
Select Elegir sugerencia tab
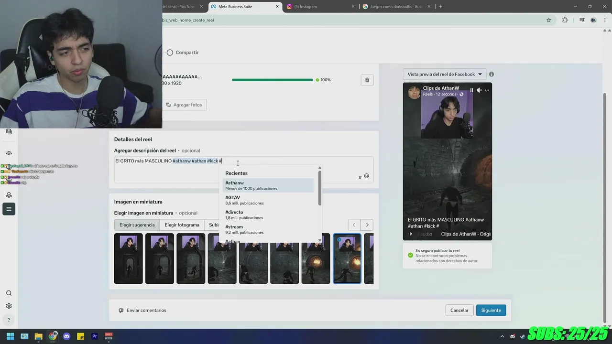pyautogui.click(x=137, y=225)
